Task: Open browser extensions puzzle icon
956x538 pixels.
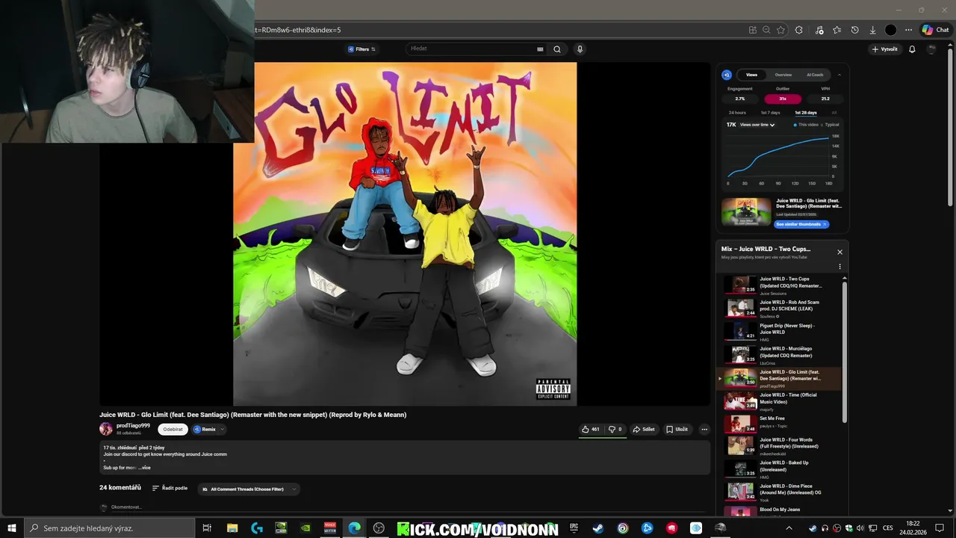Action: click(x=799, y=30)
